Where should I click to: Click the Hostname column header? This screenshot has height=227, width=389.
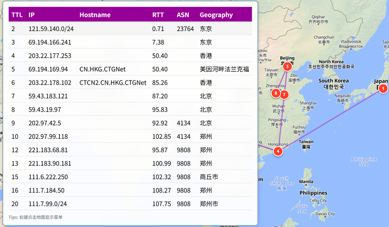tap(95, 15)
